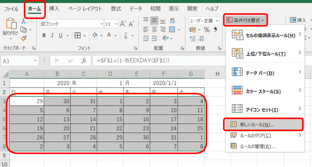Screen dimensions: 312x167
Task: Switch to the データ tab
Action: [136, 9]
